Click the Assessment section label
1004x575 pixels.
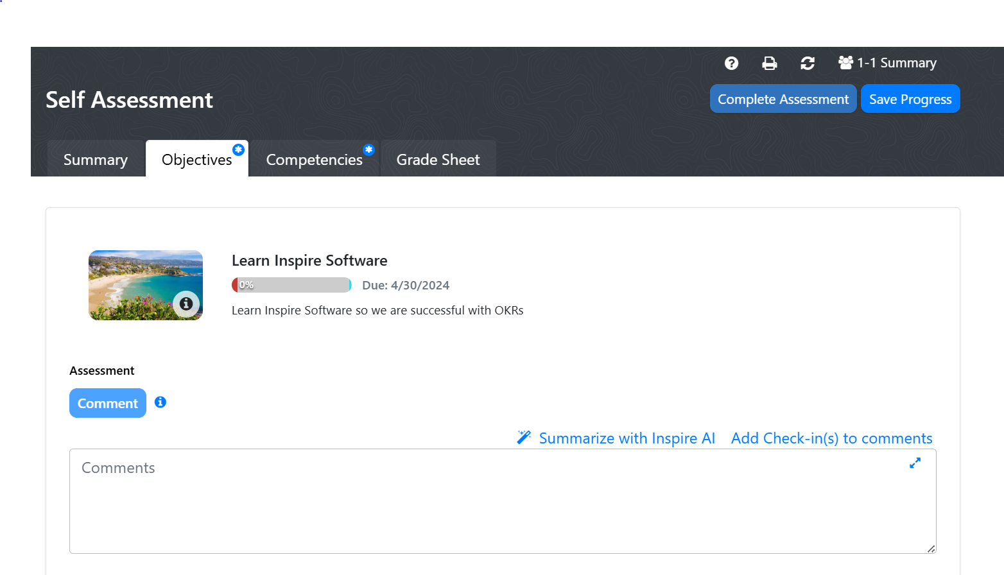click(x=102, y=371)
